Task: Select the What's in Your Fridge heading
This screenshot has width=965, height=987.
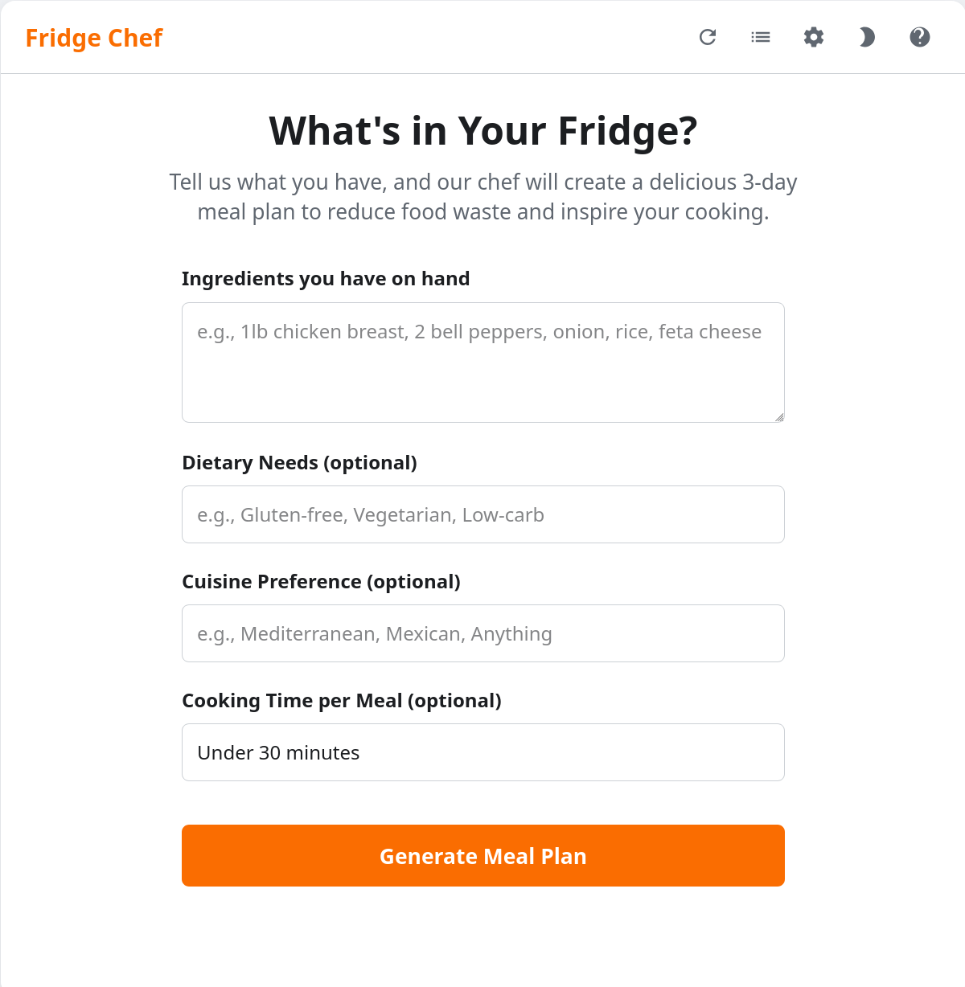Action: (x=482, y=131)
